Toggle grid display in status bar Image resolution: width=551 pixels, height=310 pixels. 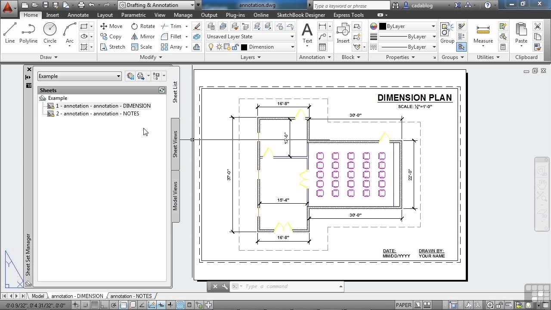pos(95,305)
